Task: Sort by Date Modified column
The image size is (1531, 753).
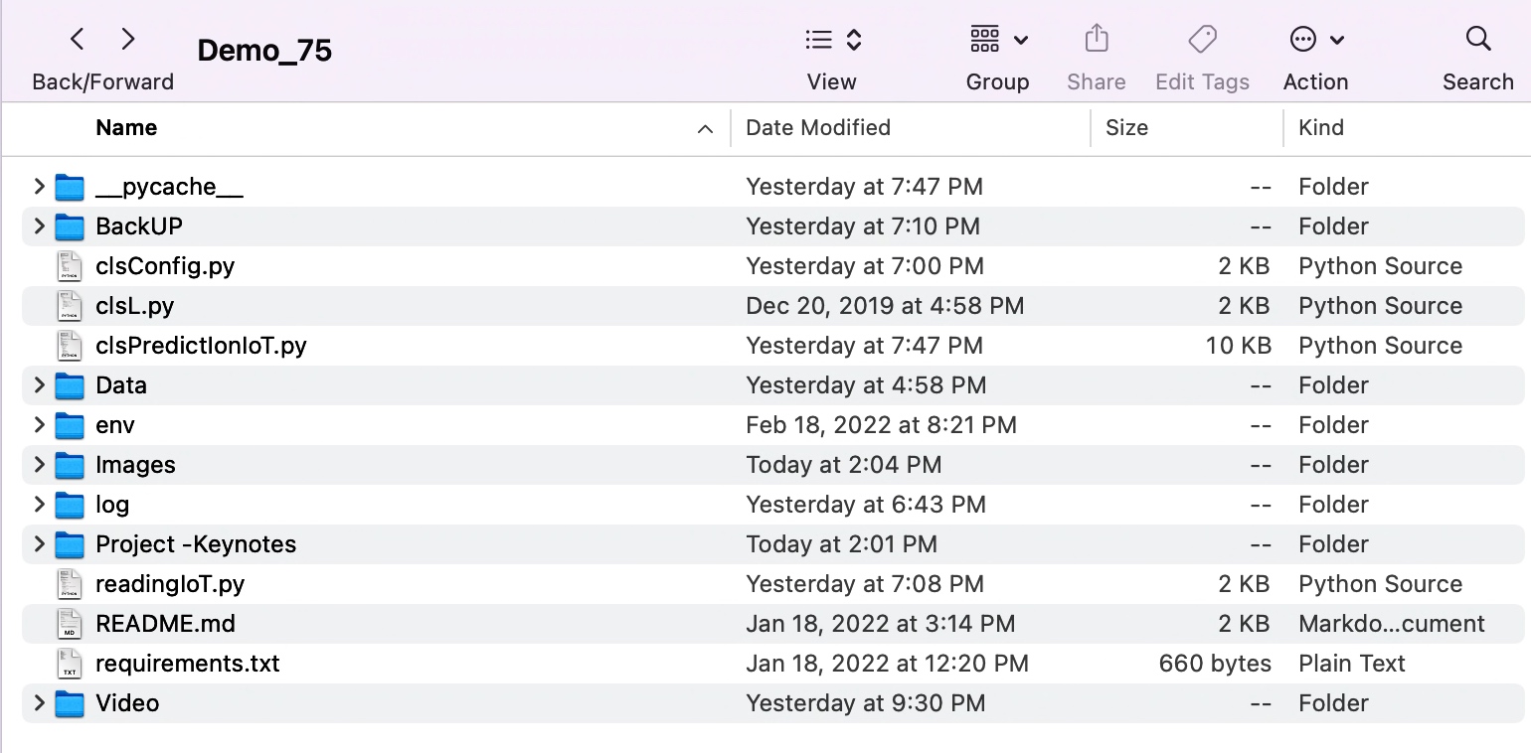Action: pyautogui.click(x=817, y=128)
